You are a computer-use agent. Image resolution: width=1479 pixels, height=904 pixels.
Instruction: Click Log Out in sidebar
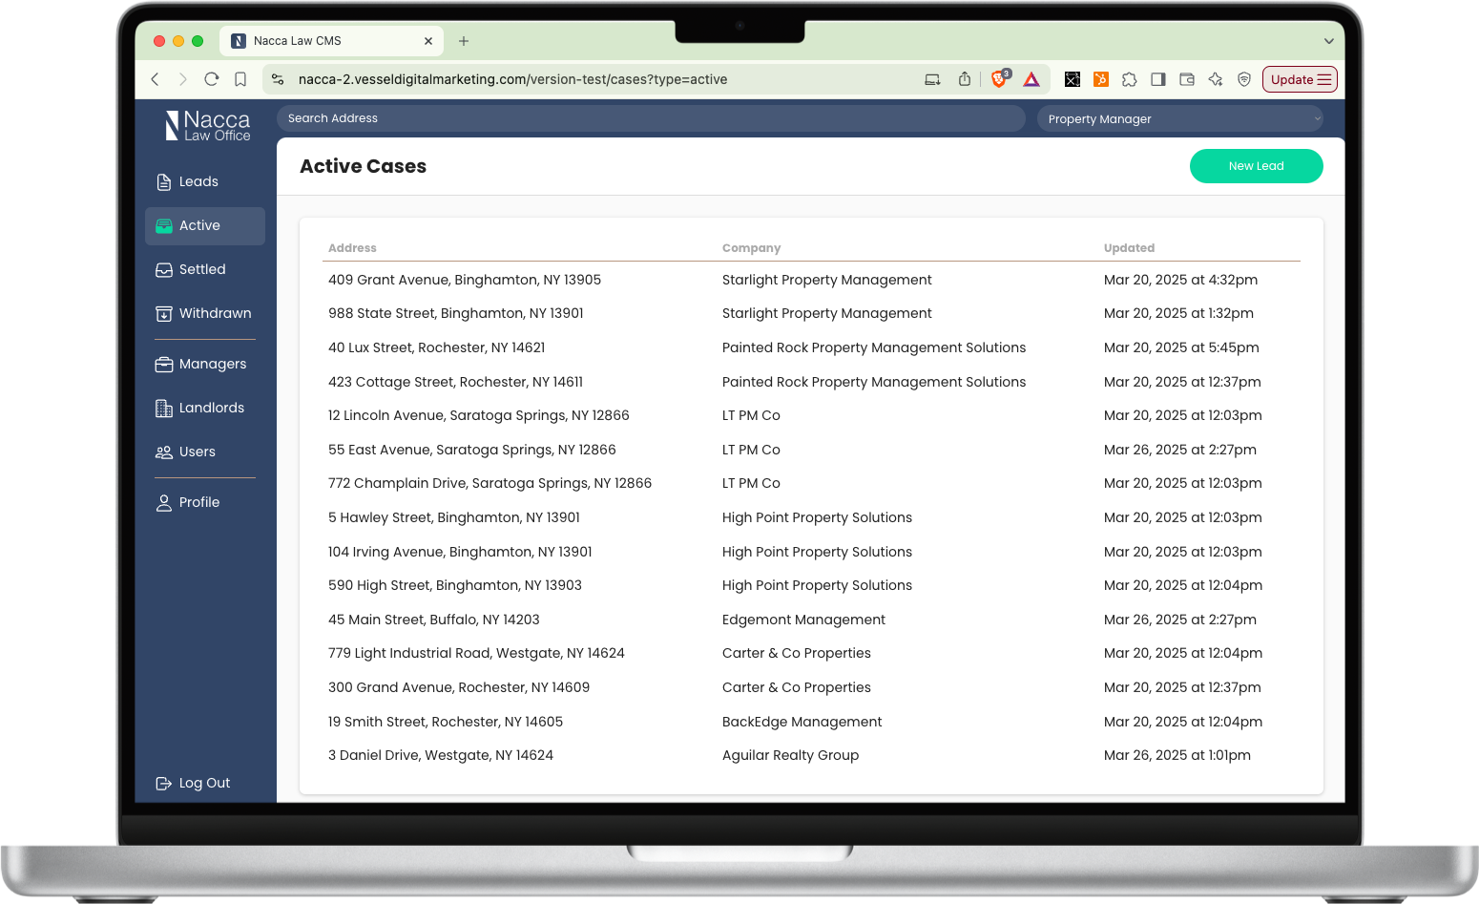(x=193, y=783)
